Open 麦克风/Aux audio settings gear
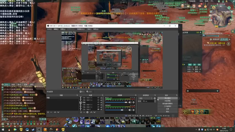 pos(134,102)
